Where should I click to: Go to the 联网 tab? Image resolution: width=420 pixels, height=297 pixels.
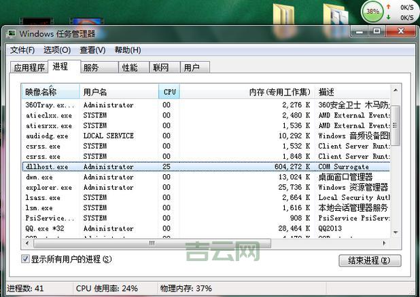click(x=164, y=67)
